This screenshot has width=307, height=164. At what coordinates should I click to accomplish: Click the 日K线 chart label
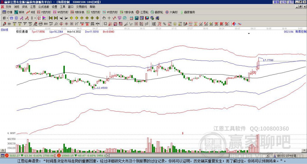4,30
